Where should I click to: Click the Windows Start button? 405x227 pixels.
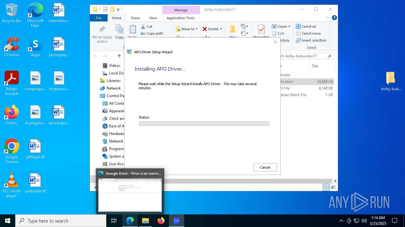coord(8,221)
